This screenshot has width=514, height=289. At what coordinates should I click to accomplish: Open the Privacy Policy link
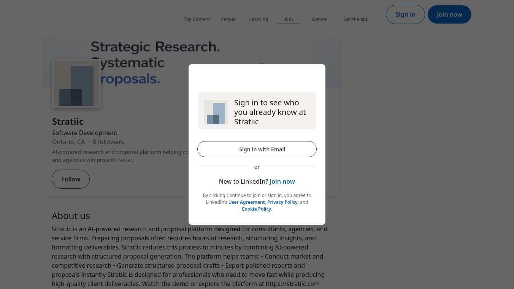pos(282,202)
